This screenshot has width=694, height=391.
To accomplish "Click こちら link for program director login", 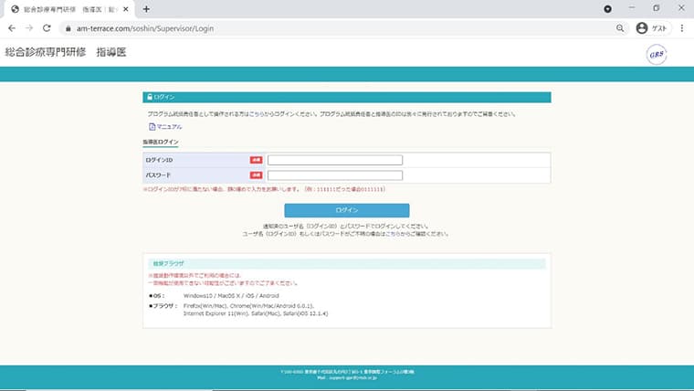I will coord(257,114).
